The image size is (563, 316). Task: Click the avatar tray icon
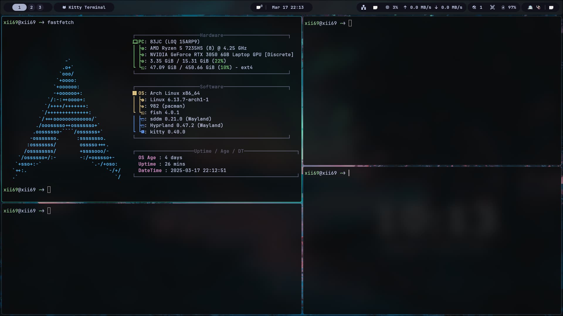pyautogui.click(x=530, y=7)
